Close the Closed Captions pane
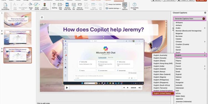This screenshot has height=104, width=208. coord(205,13)
